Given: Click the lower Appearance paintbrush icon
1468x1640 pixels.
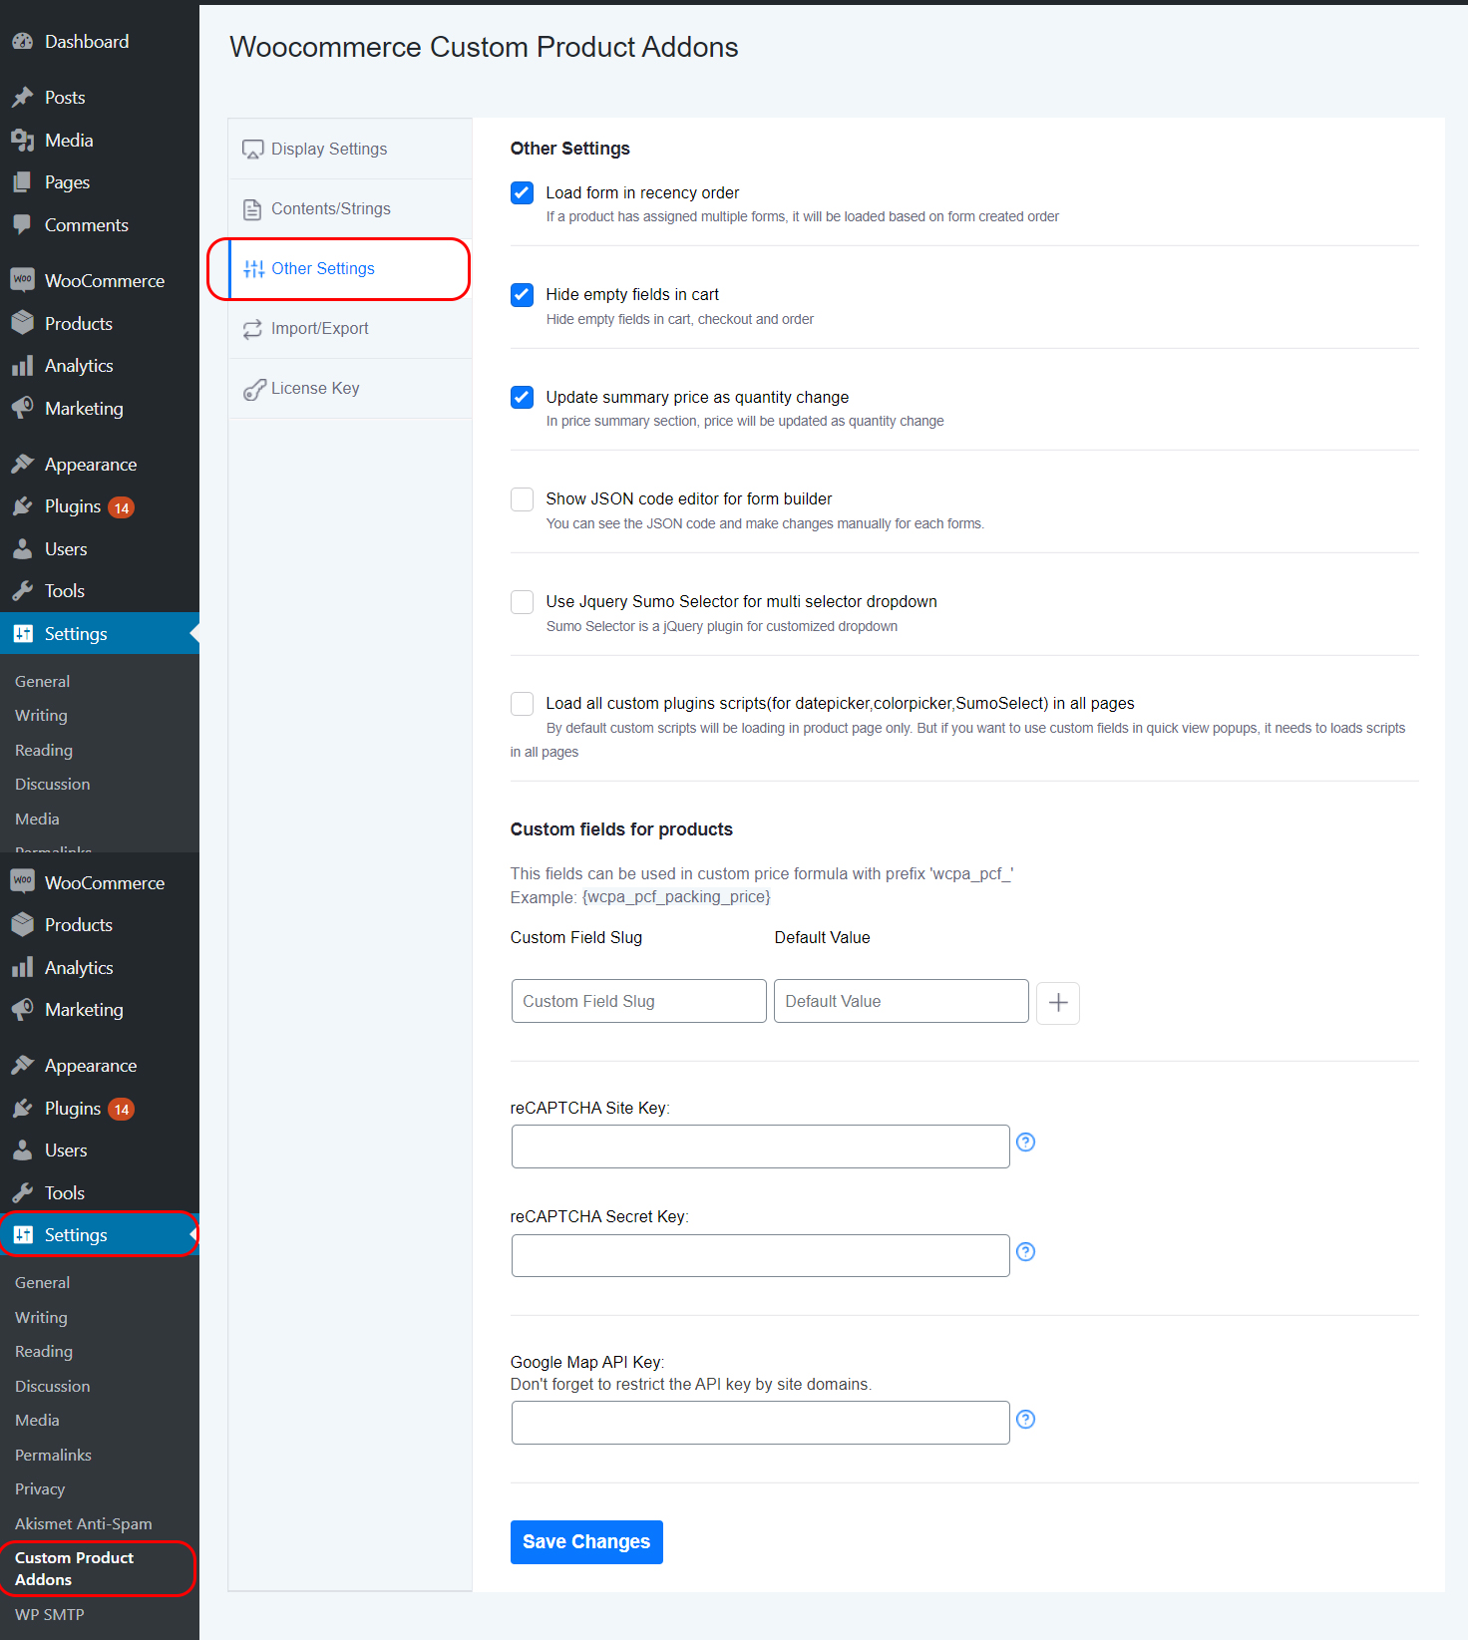Looking at the screenshot, I should coord(22,1066).
